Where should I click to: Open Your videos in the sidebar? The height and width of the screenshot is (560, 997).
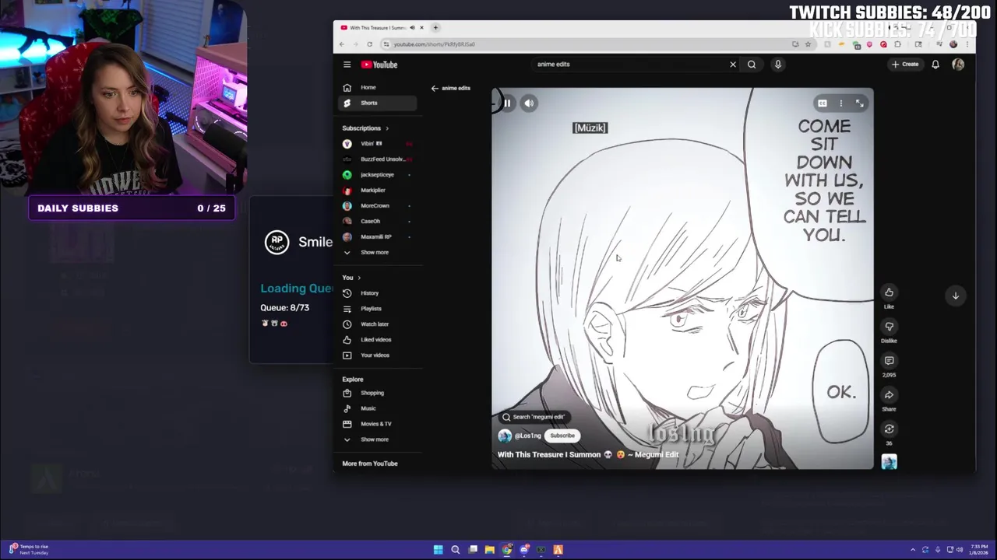379,355
